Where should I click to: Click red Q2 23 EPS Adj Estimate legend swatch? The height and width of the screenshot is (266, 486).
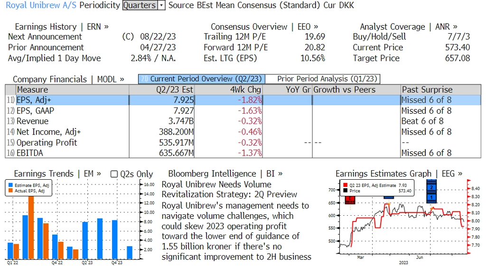[345, 185]
